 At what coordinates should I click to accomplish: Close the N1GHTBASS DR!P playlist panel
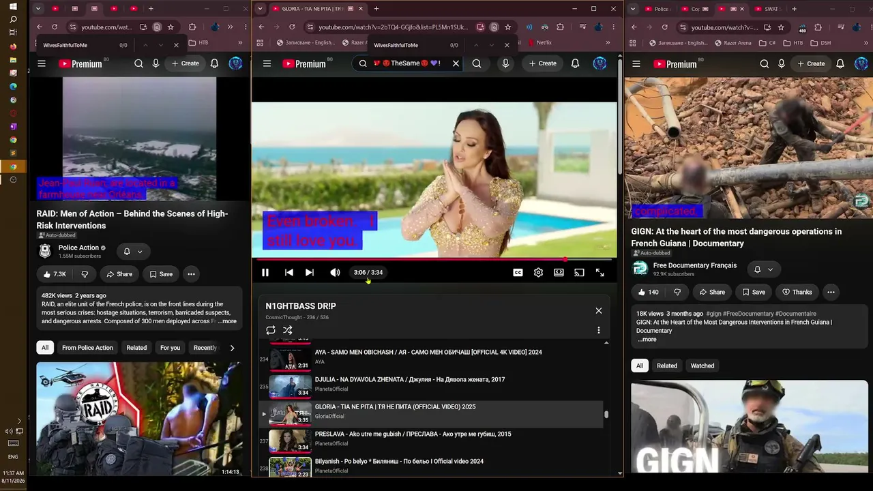click(x=599, y=311)
